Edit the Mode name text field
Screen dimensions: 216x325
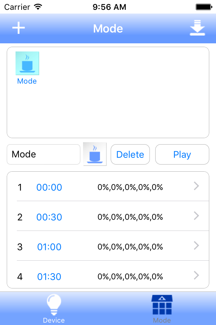click(x=44, y=154)
